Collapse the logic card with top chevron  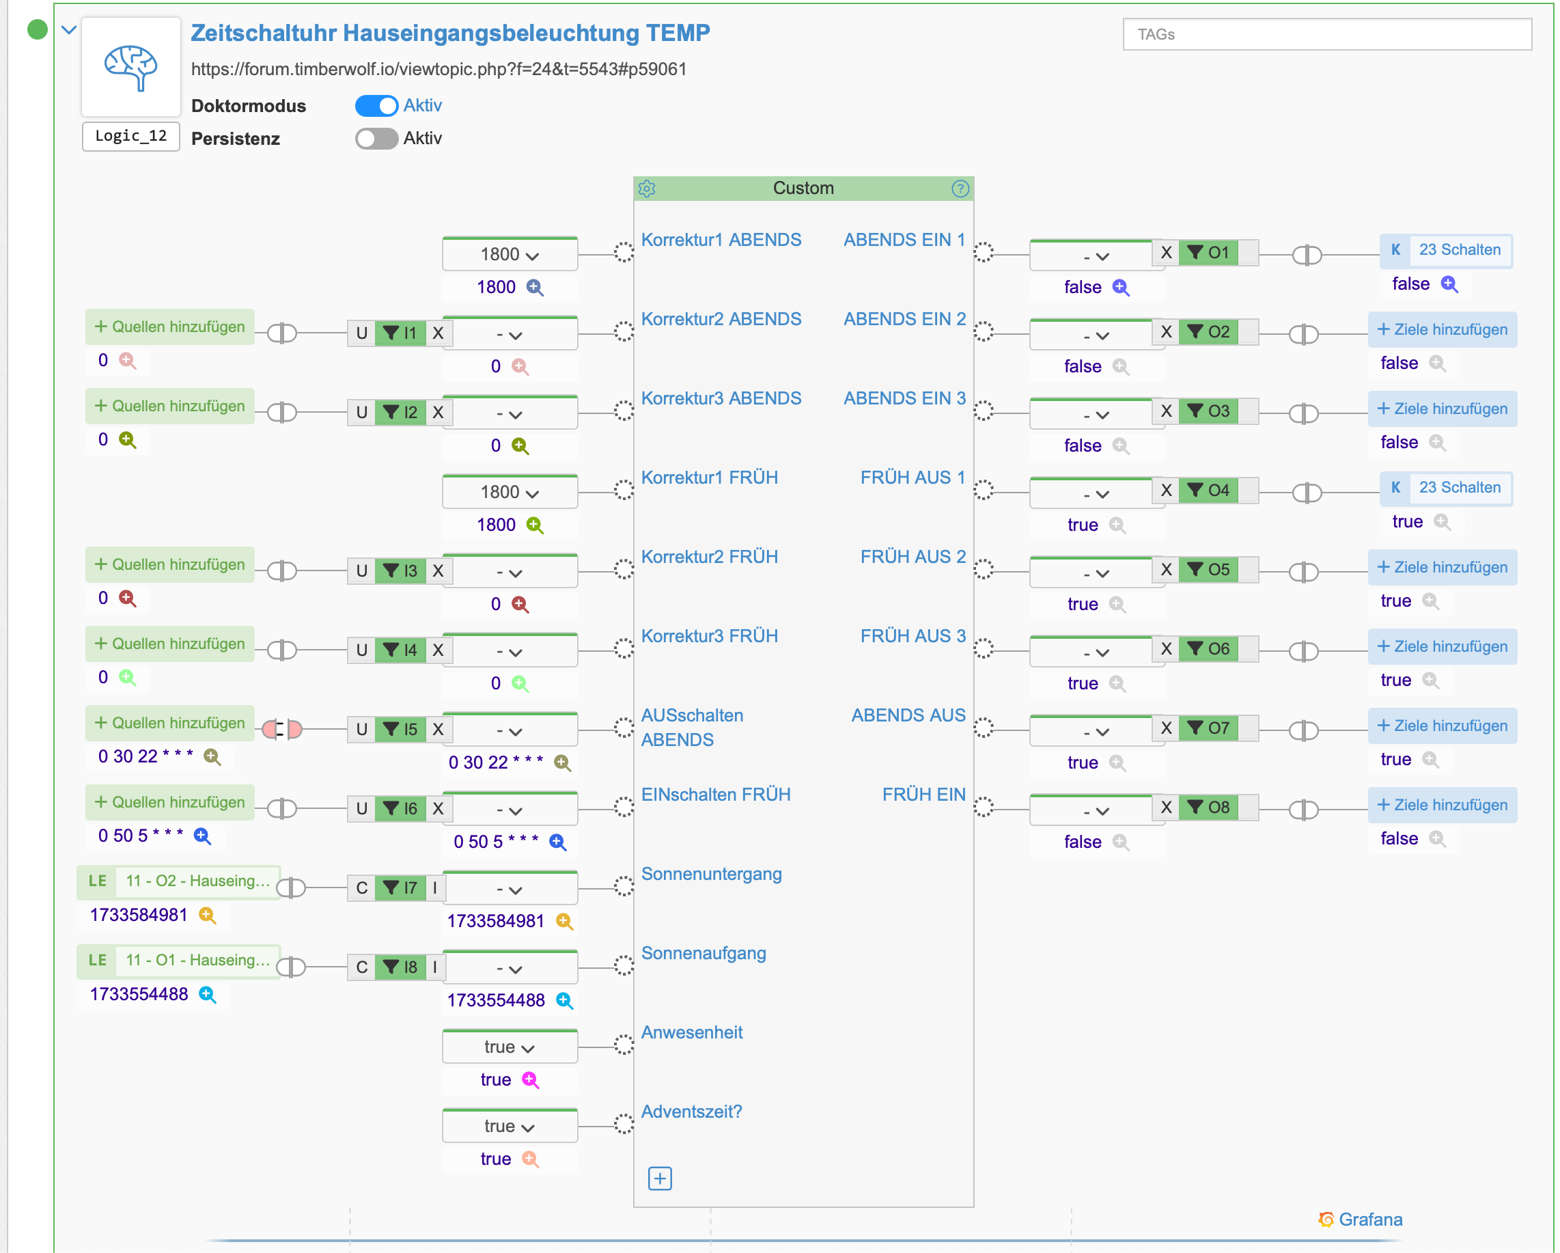(69, 30)
